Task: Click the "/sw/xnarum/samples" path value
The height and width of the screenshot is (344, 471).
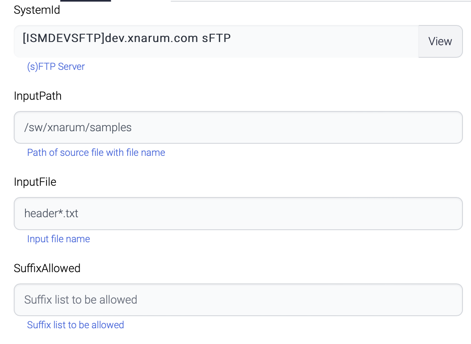Action: pos(78,128)
